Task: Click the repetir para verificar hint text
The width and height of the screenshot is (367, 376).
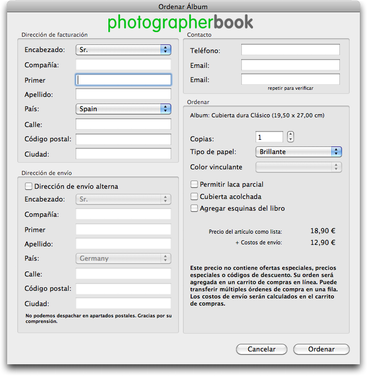Action: (290, 88)
